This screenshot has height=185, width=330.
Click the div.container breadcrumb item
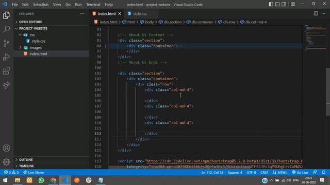click(x=202, y=22)
